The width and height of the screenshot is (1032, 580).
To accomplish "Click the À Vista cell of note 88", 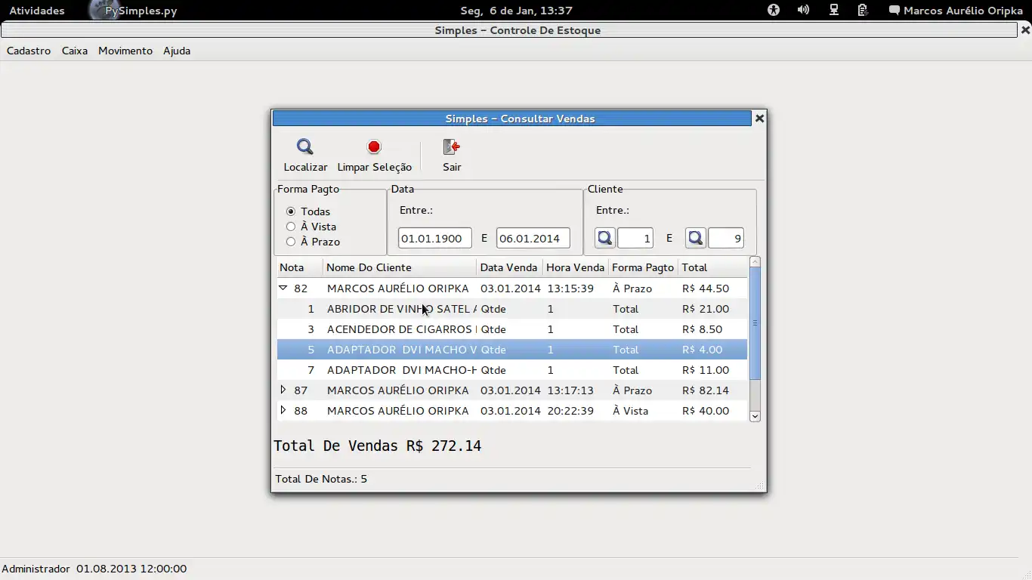I will (631, 411).
